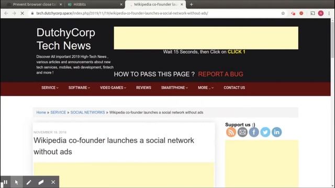
Task: Select the pencil annotation tool
Action: click(x=29, y=182)
